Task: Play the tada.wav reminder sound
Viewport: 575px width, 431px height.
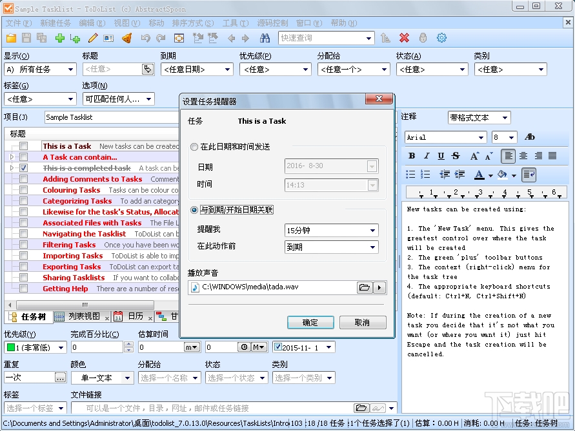Action: [379, 287]
